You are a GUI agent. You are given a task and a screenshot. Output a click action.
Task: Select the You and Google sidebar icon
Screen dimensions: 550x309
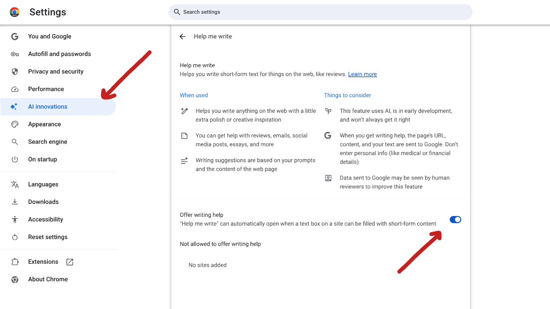pyautogui.click(x=15, y=36)
